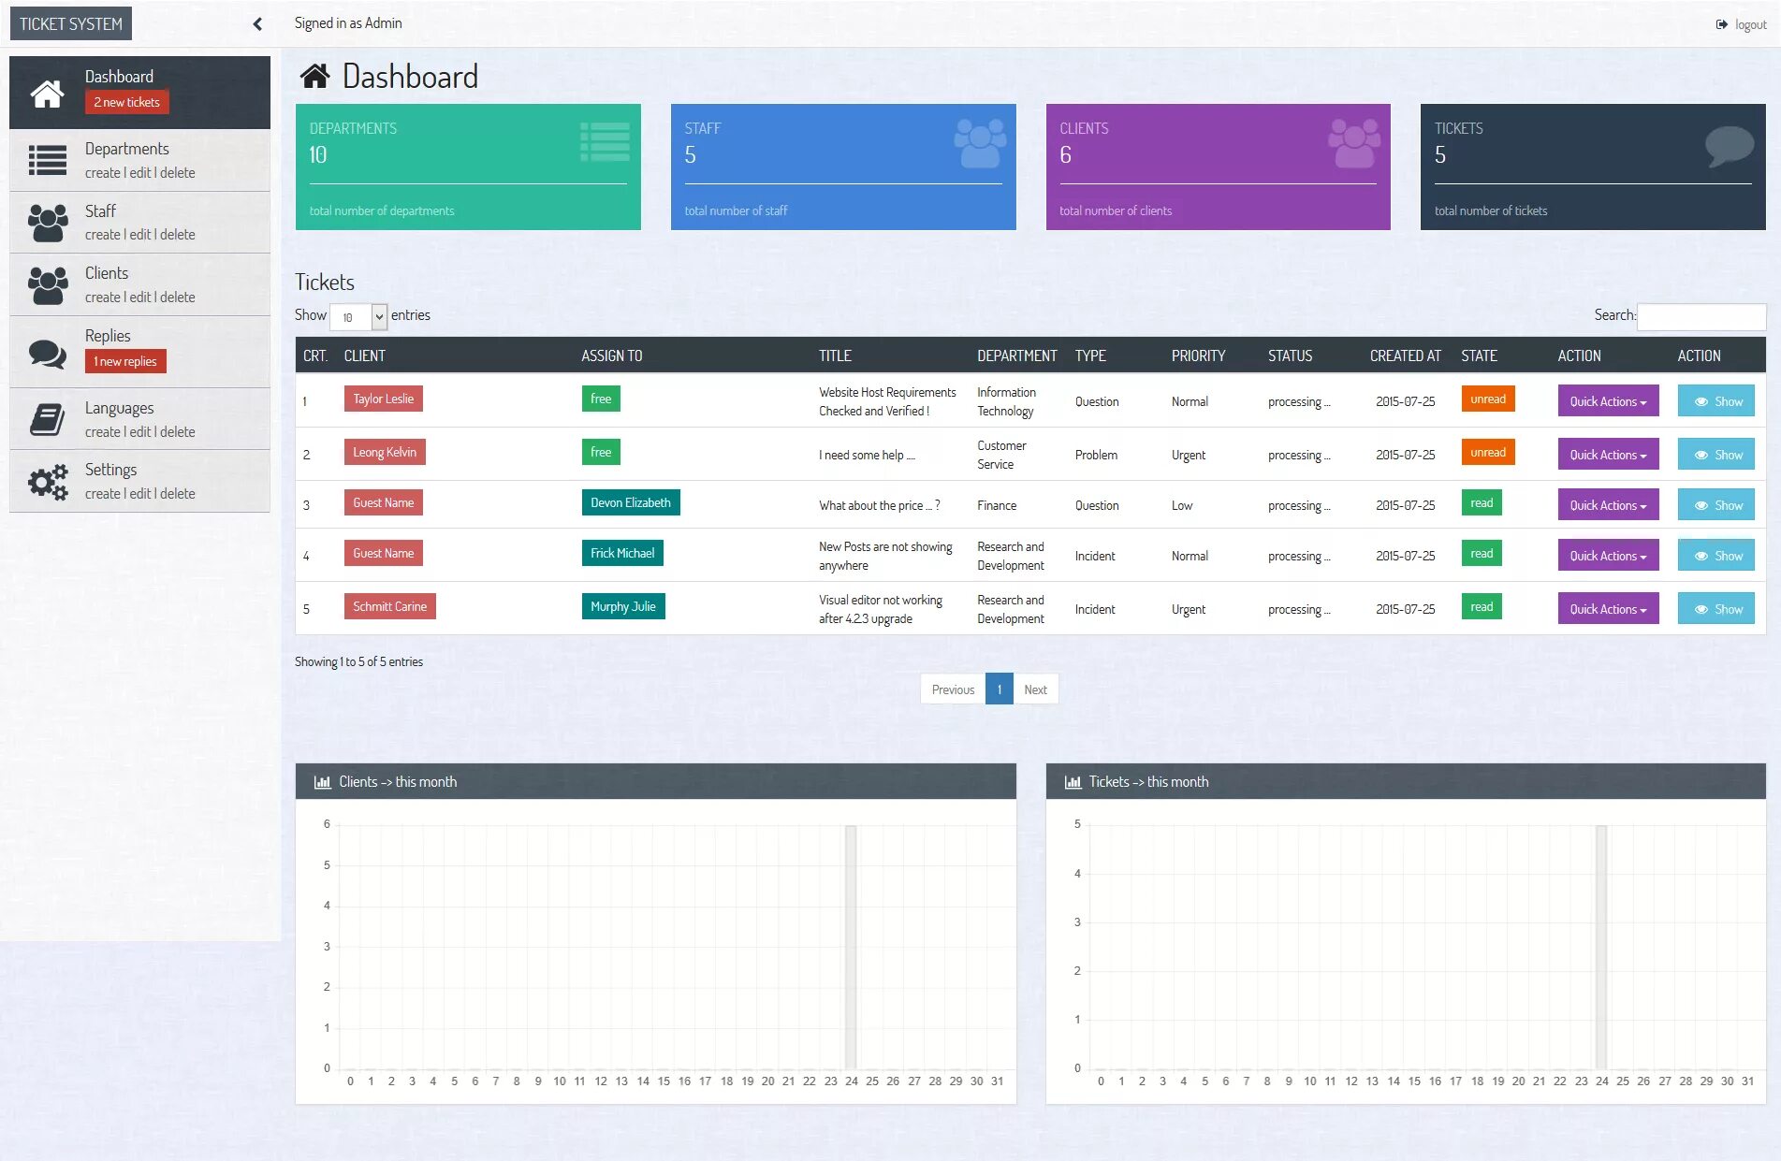Click the Dashboard home icon in sidebar
Image resolution: width=1781 pixels, height=1161 pixels.
pyautogui.click(x=47, y=93)
